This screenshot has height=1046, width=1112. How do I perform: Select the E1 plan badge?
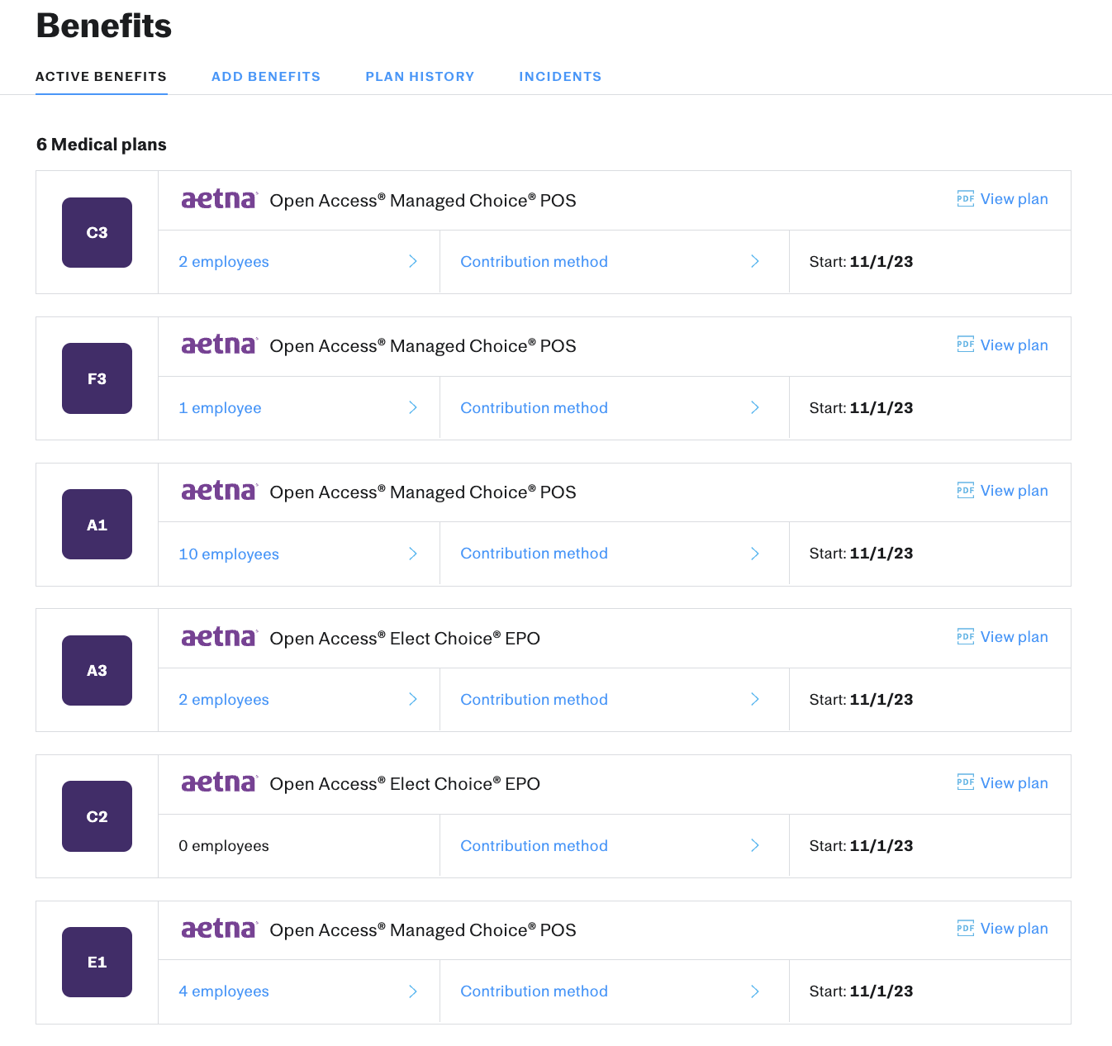(97, 962)
